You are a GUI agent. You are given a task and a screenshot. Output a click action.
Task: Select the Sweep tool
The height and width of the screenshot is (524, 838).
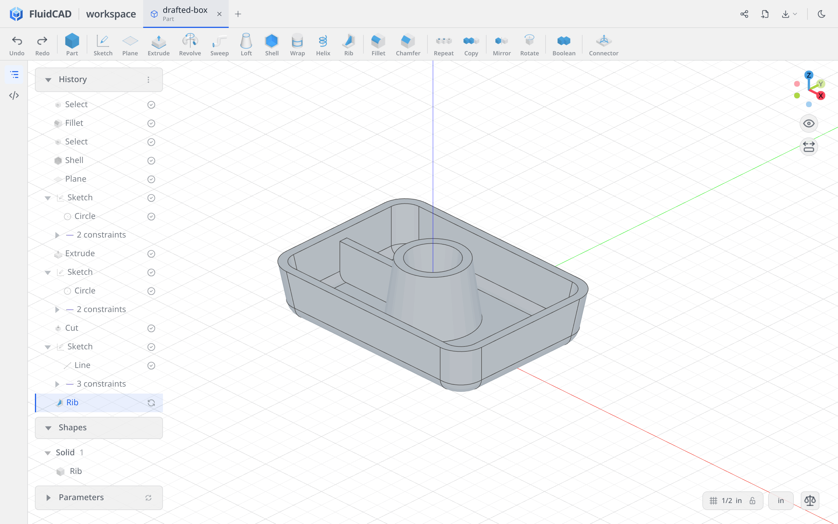click(220, 45)
